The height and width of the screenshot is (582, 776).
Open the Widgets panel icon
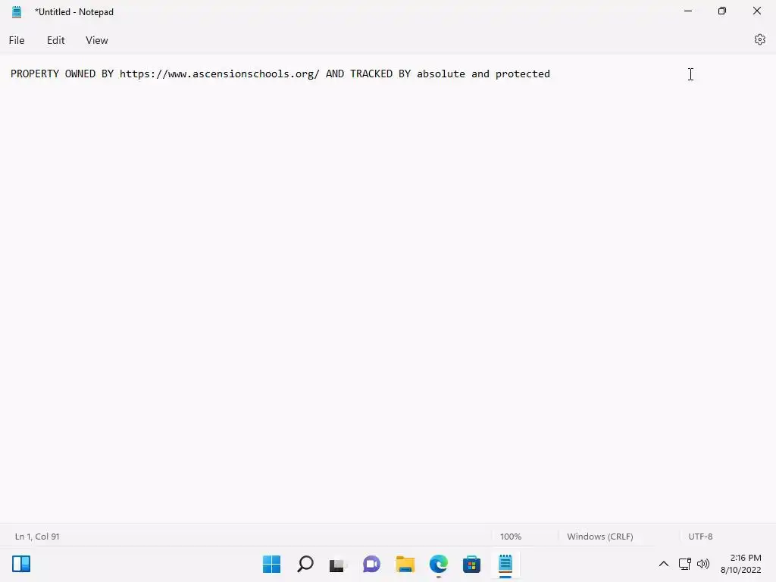tap(21, 564)
